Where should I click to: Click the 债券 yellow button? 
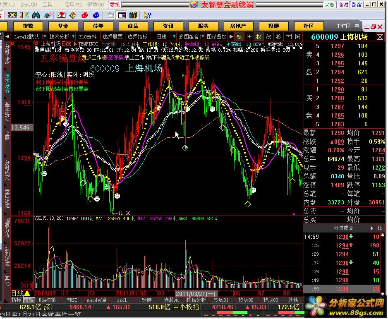98,26
